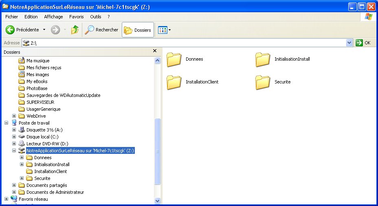Image resolution: width=378 pixels, height=206 pixels.
Task: Close the Dossiers pane with X
Action: pos(155,51)
